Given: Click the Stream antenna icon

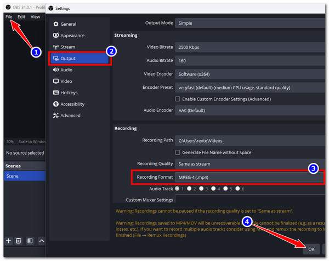Looking at the screenshot, I should pyautogui.click(x=56, y=47).
